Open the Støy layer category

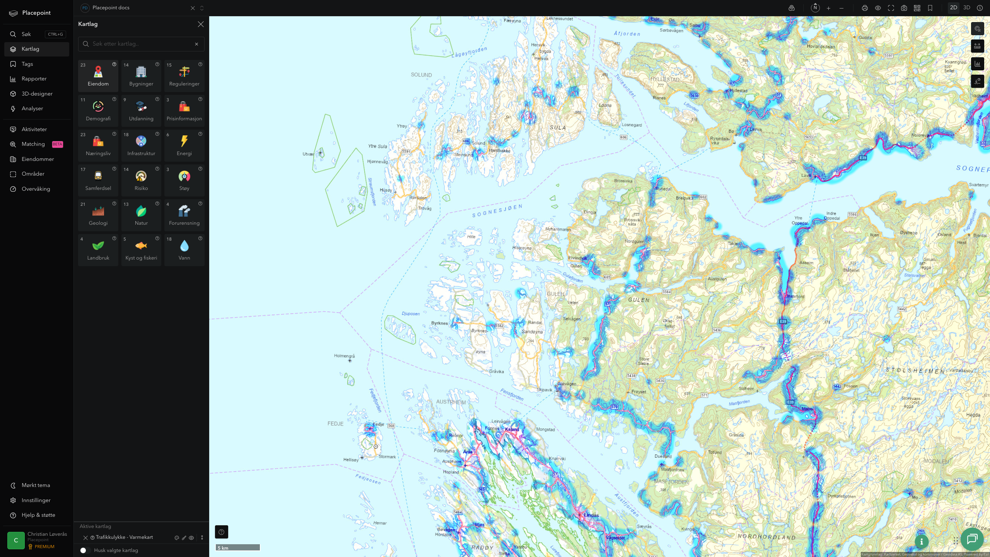point(184,180)
